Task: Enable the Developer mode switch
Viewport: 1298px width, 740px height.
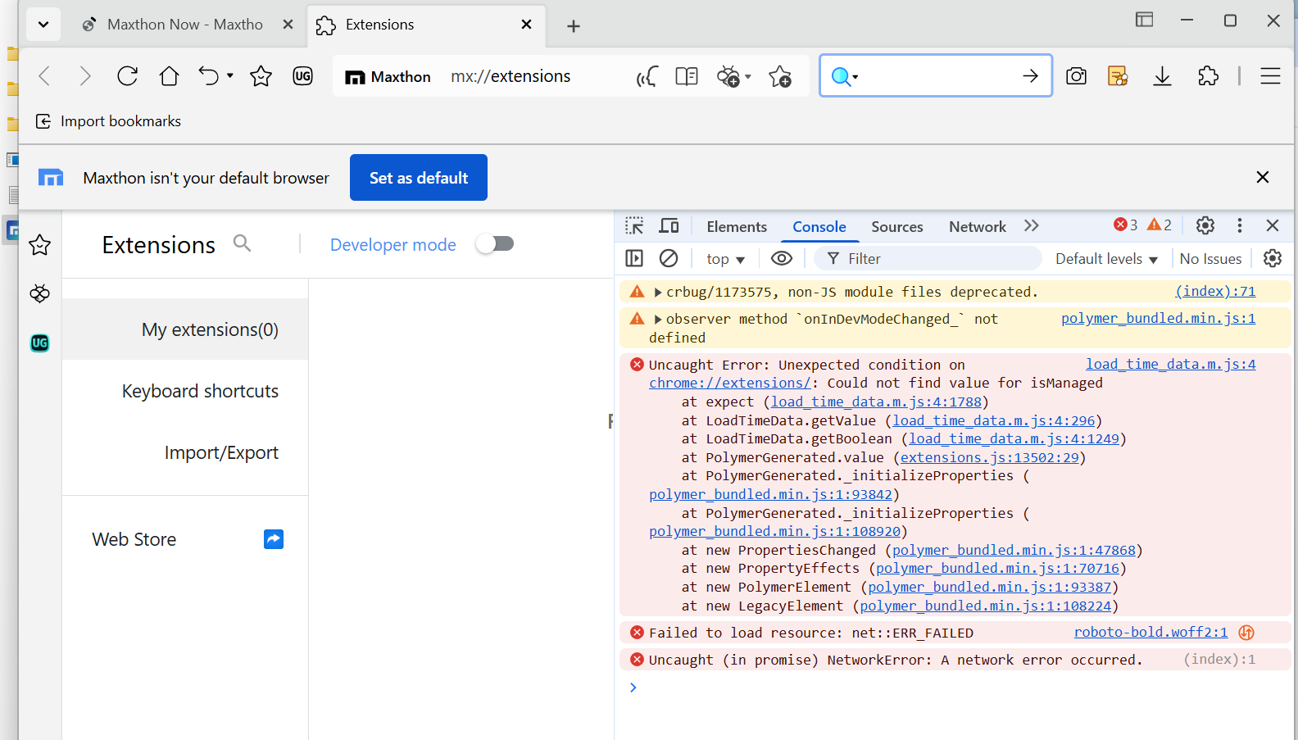Action: coord(495,244)
